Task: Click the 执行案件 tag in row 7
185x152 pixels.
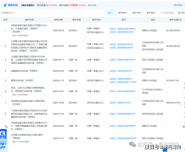Action: (16, 104)
